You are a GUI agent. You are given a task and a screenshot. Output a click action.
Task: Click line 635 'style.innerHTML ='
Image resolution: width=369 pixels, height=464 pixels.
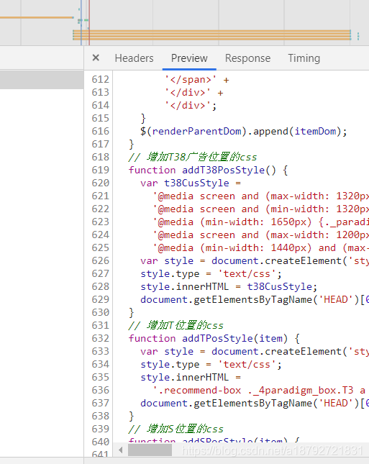(x=191, y=377)
